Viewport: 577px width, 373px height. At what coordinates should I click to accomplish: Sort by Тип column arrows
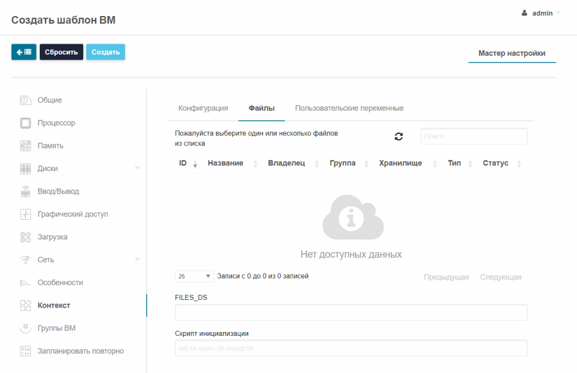click(471, 163)
